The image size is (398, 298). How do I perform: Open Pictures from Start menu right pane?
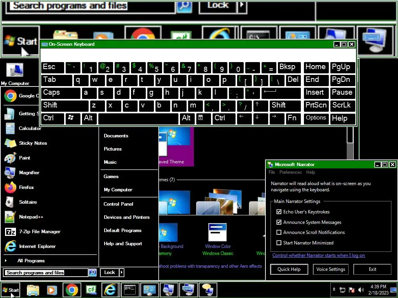click(113, 149)
